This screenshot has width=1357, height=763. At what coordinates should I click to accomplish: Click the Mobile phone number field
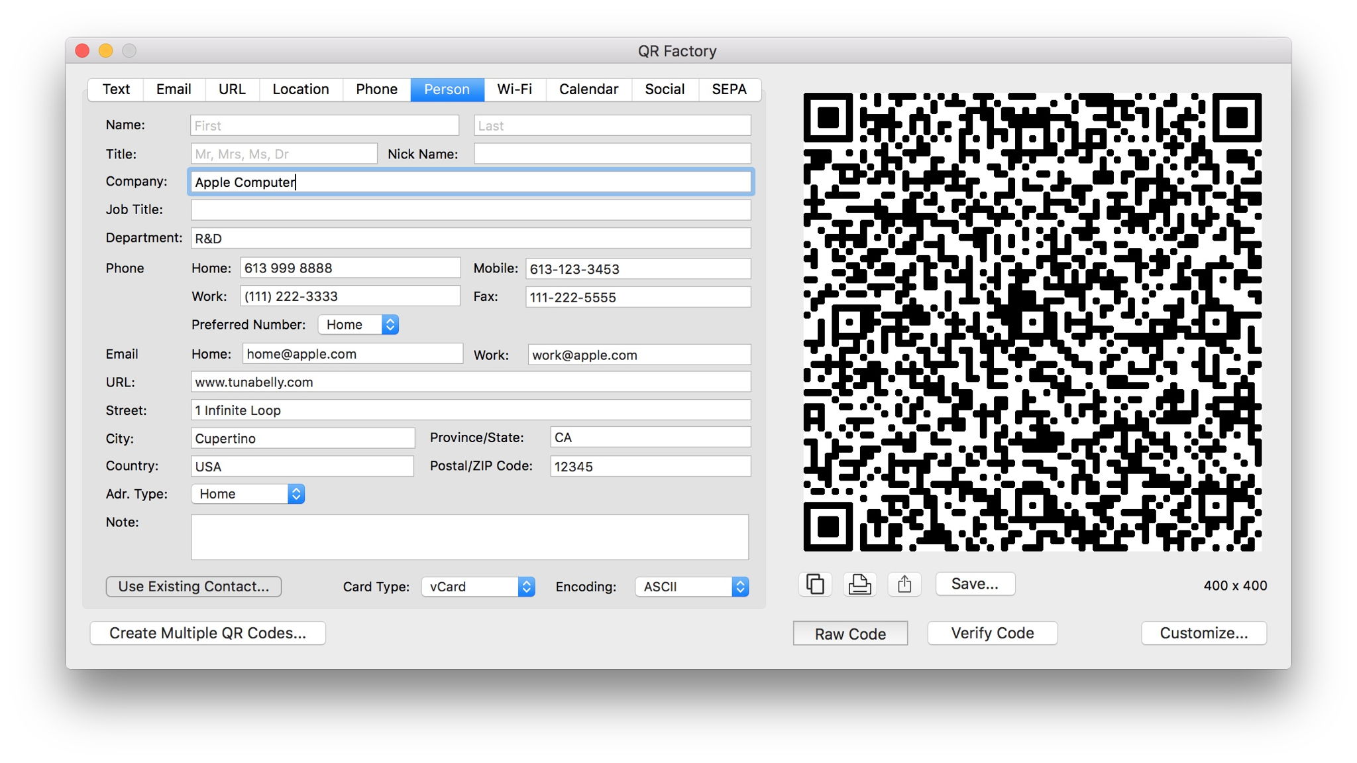point(638,268)
